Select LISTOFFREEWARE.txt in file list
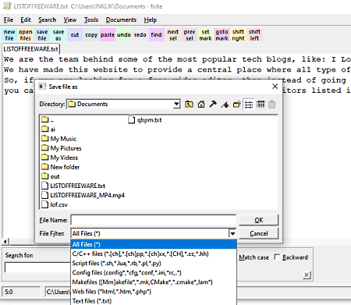The width and height of the screenshot is (351, 305). point(73,186)
